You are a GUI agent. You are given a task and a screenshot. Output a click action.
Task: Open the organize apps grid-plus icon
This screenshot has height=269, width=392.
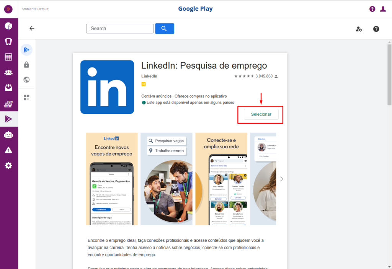pyautogui.click(x=26, y=97)
